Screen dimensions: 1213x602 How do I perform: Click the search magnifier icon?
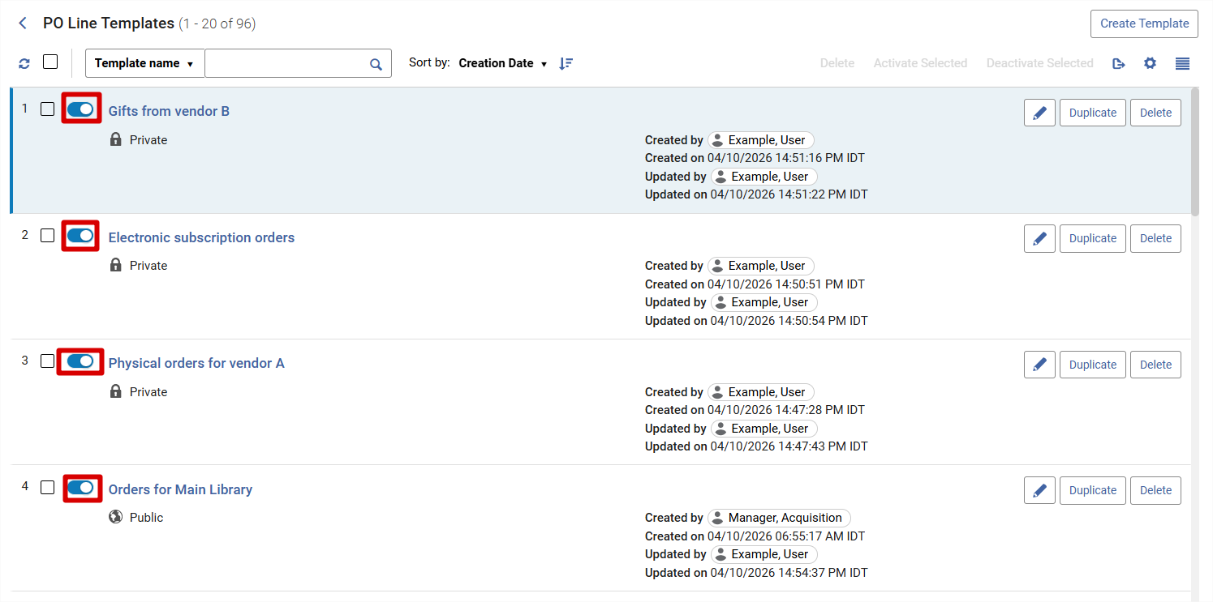(376, 64)
